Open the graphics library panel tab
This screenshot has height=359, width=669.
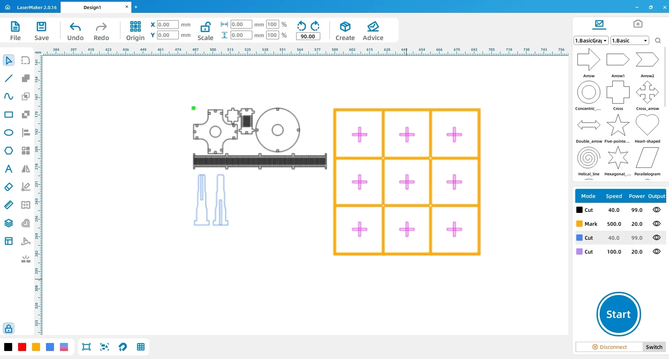(599, 24)
